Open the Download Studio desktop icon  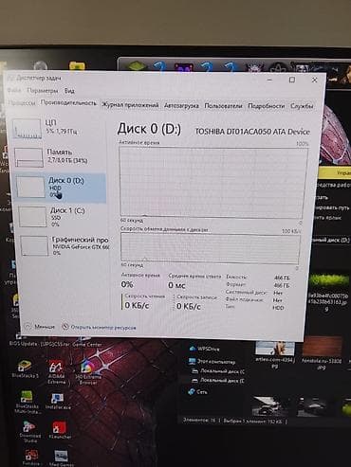[29, 431]
